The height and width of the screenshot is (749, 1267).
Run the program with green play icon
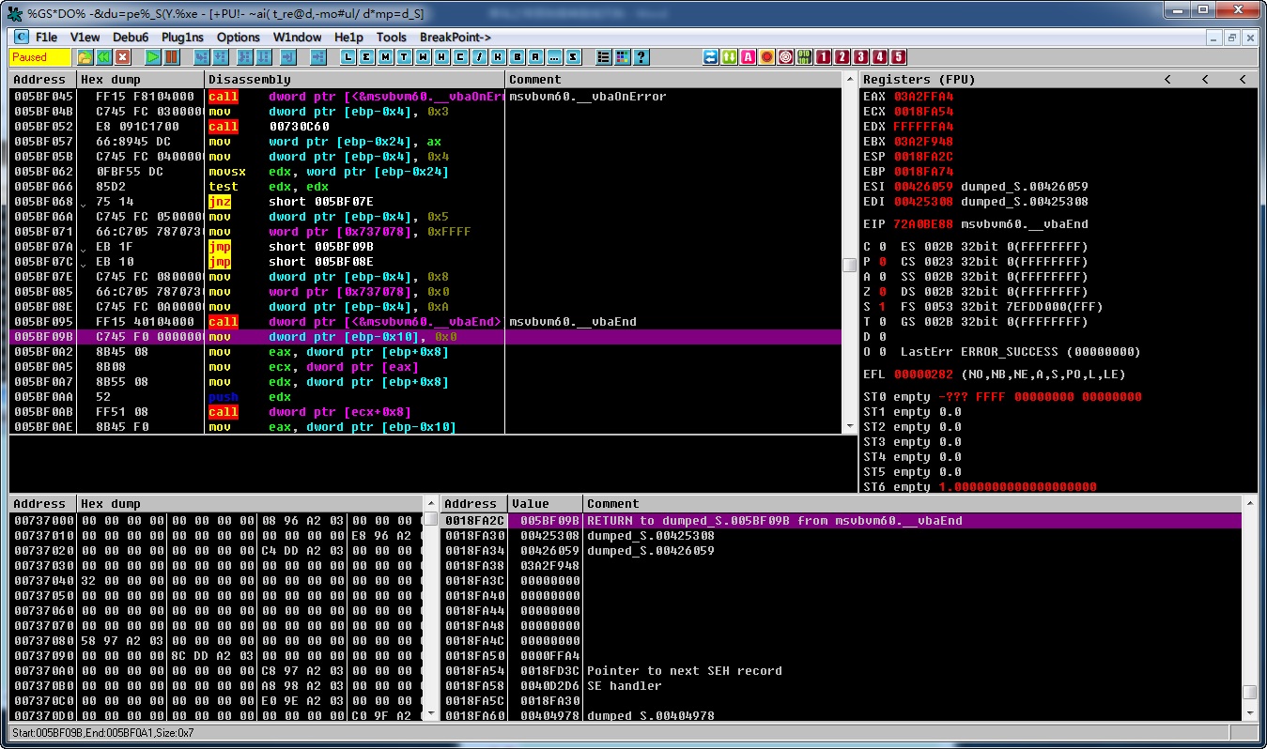[x=153, y=57]
